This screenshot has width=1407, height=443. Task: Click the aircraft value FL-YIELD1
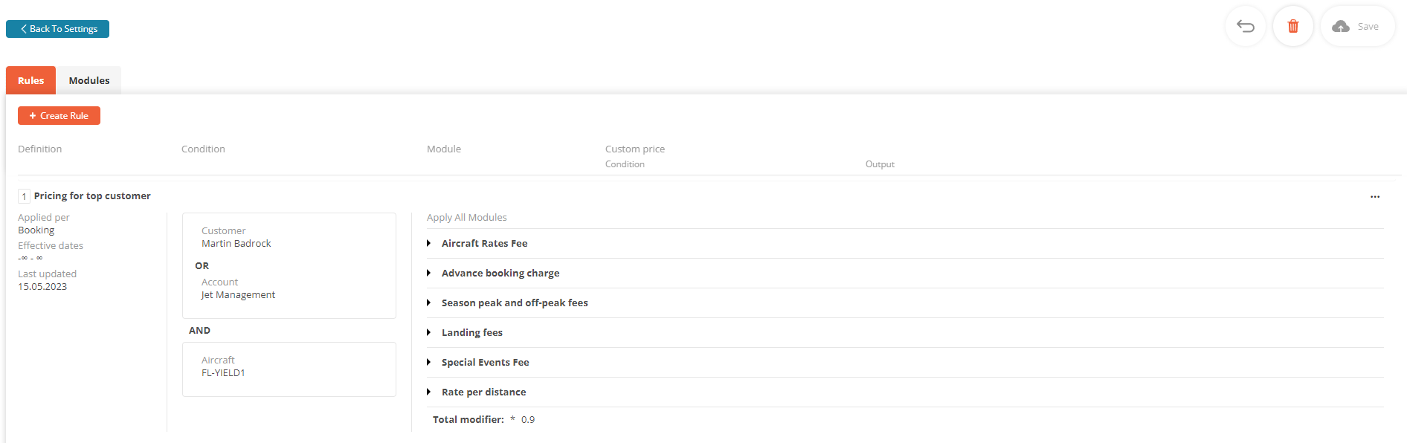pyautogui.click(x=223, y=373)
